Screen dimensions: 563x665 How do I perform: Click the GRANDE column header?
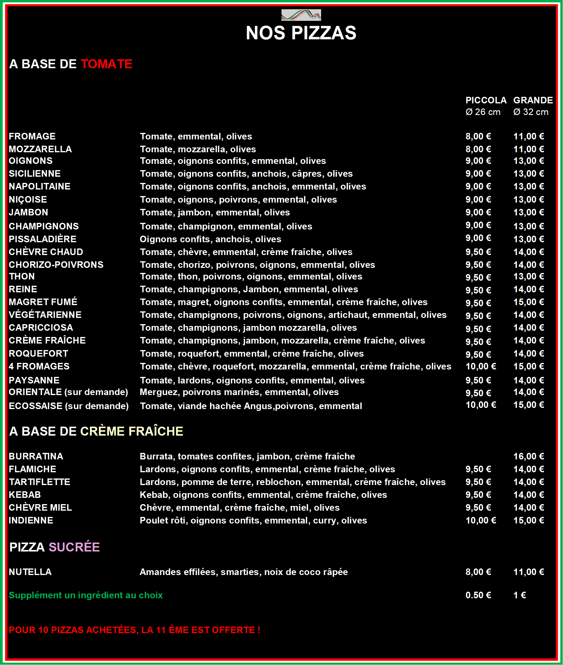[533, 100]
